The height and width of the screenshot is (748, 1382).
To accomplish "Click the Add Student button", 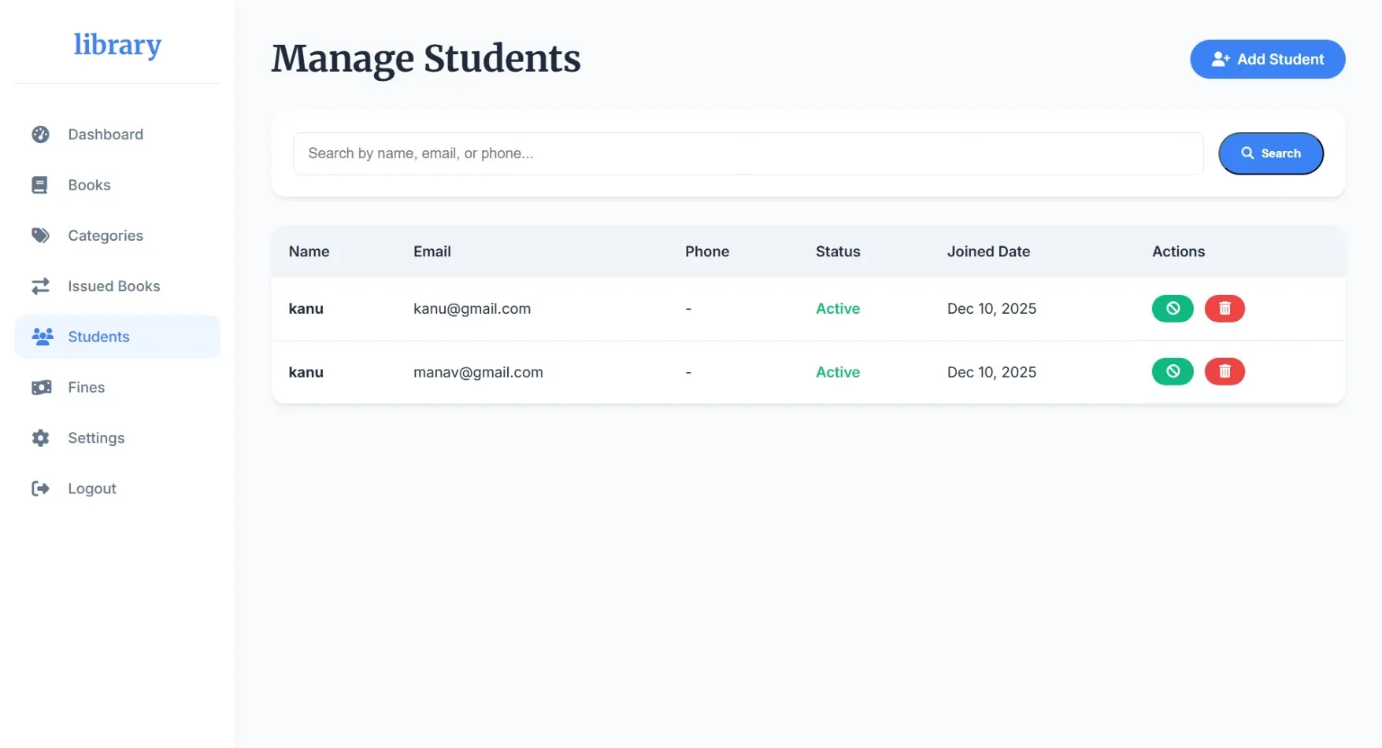I will point(1267,58).
